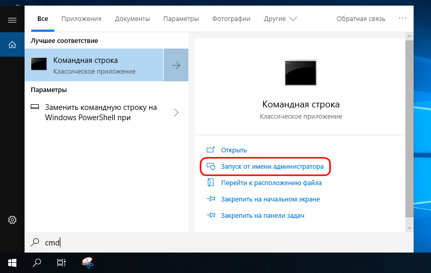
Task: Click the cmd search input field
Action: (205, 243)
